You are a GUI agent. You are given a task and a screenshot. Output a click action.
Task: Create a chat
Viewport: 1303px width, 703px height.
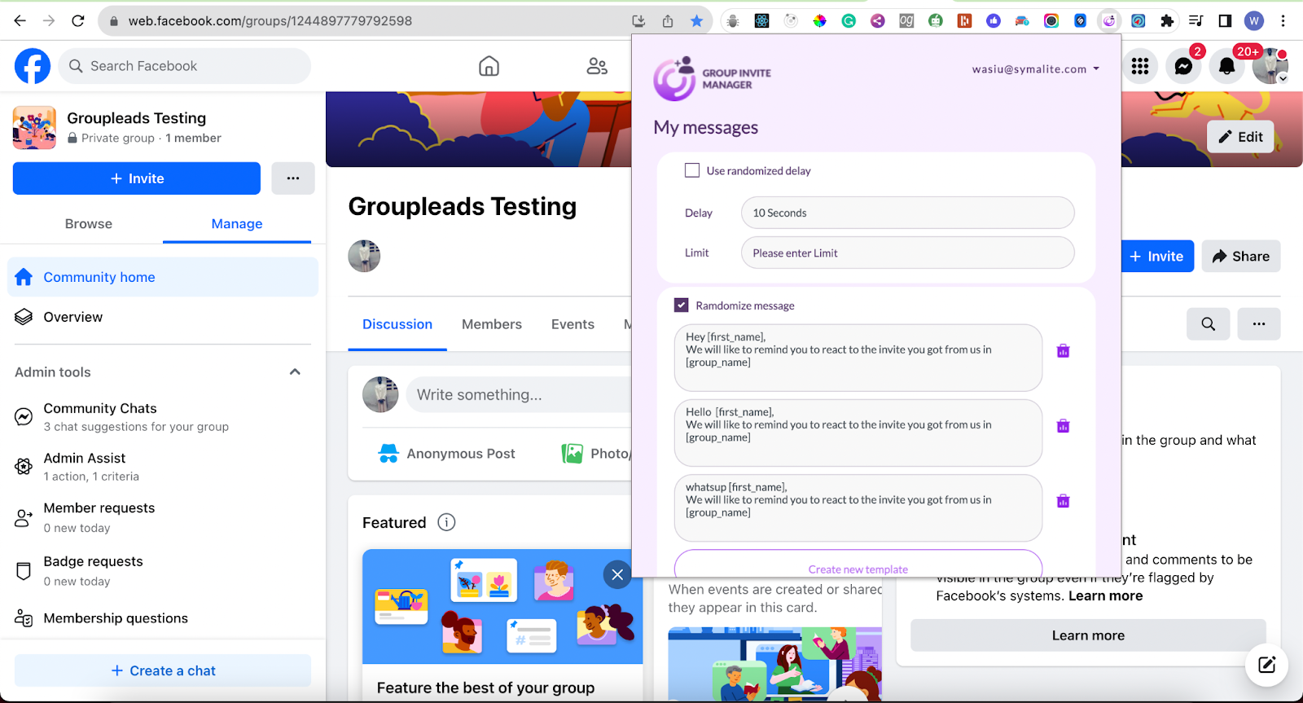[163, 670]
